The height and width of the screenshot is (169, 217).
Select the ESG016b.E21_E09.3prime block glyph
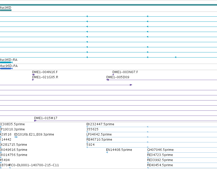[16, 137]
